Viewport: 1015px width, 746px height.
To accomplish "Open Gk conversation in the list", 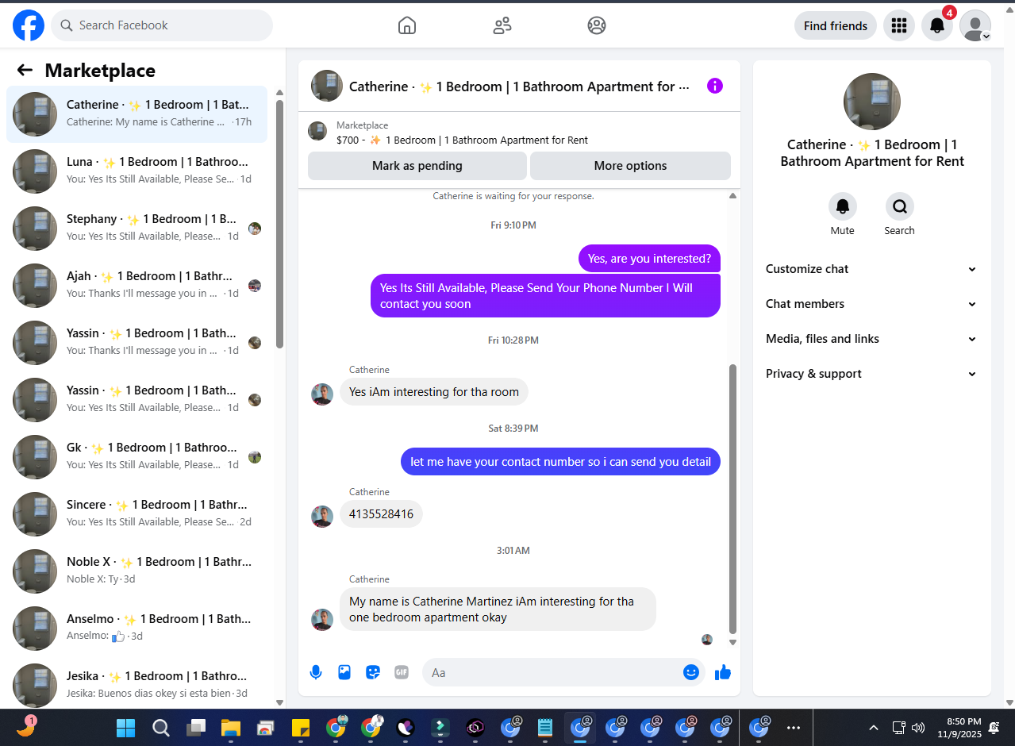I will 136,457.
